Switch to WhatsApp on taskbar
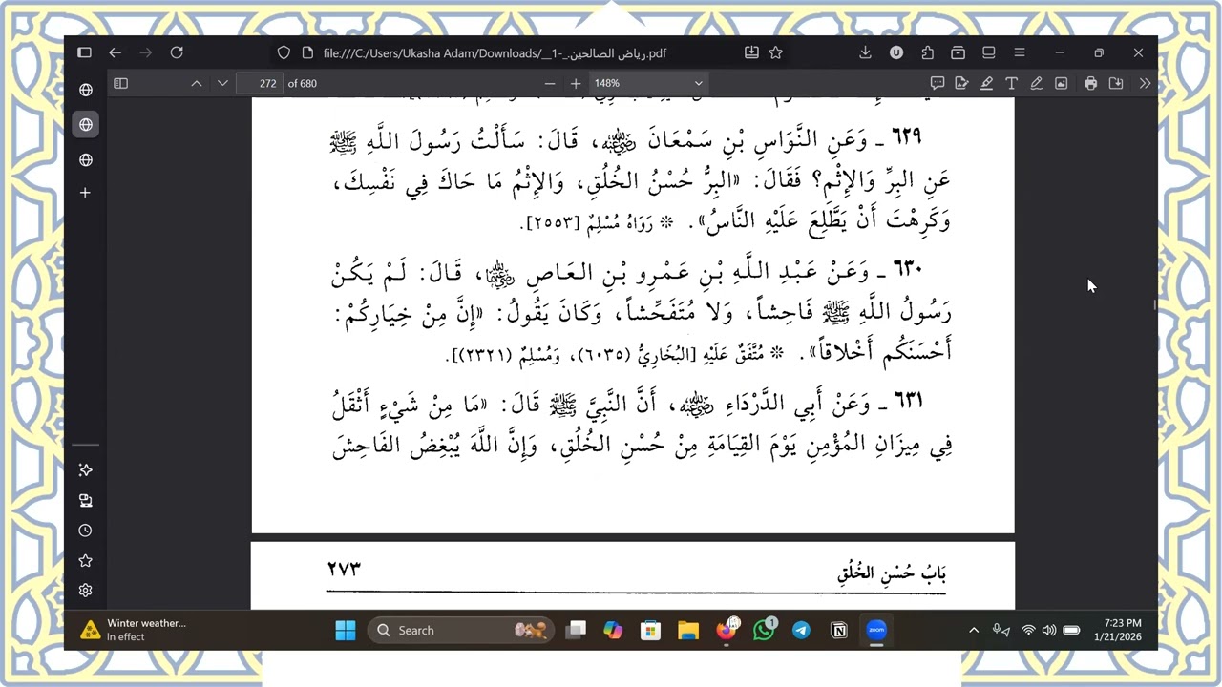This screenshot has width=1222, height=687. point(764,630)
